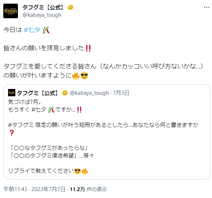This screenshot has height=198, width=212.
Task: Click the tanabata tree emoji after #七夕
Action: click(x=46, y=30)
